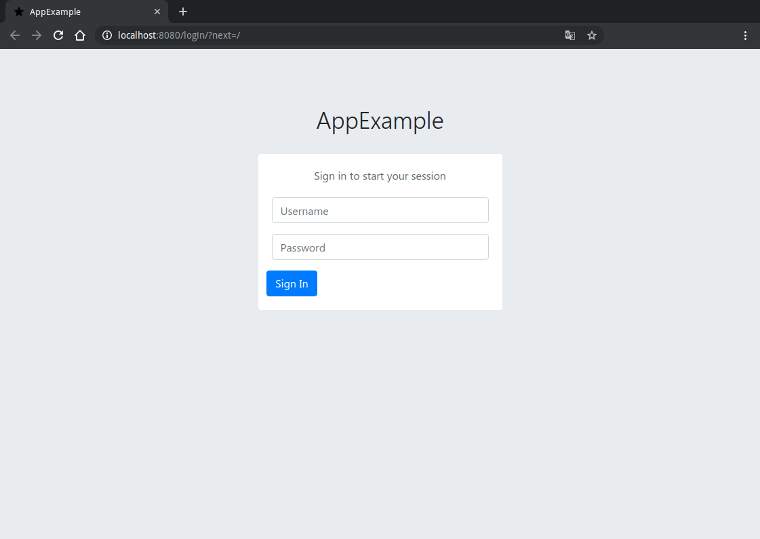
Task: Open the browser three-dot menu
Action: 746,35
